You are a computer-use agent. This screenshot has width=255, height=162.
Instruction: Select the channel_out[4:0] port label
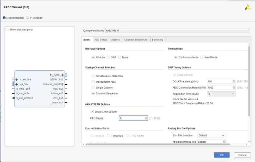pos(53,84)
